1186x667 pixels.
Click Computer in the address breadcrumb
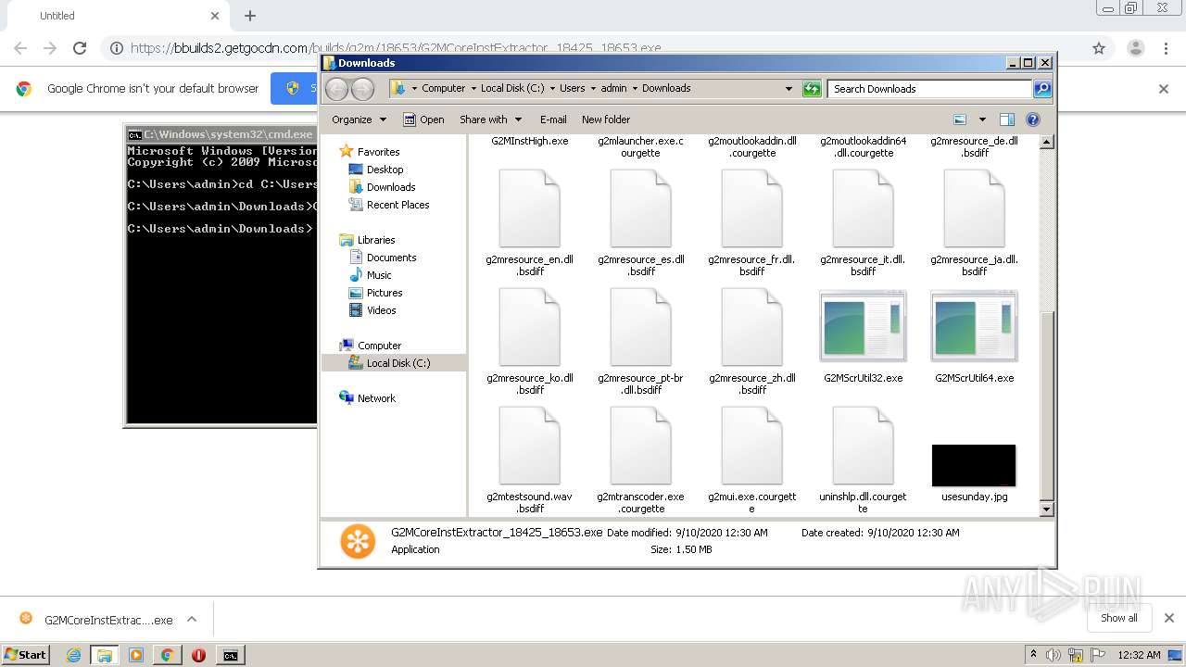coord(444,88)
